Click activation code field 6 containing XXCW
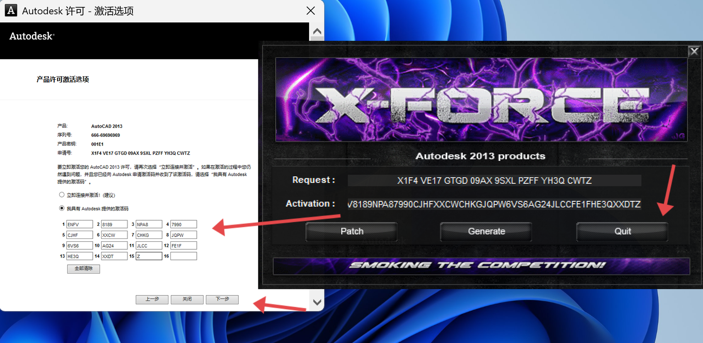 pyautogui.click(x=114, y=235)
